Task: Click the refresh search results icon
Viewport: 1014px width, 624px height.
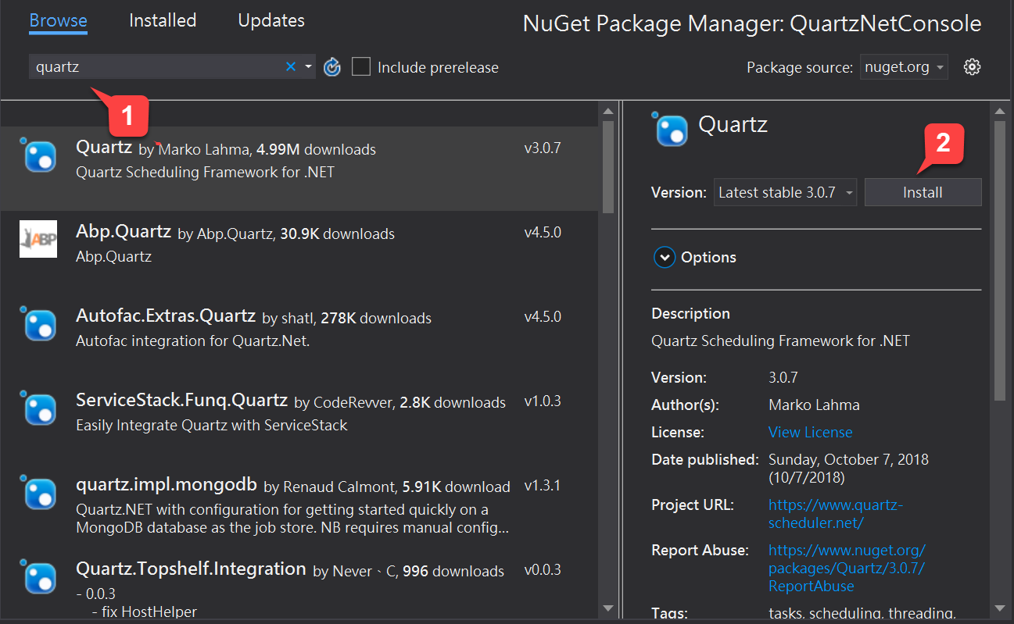Action: pos(332,68)
